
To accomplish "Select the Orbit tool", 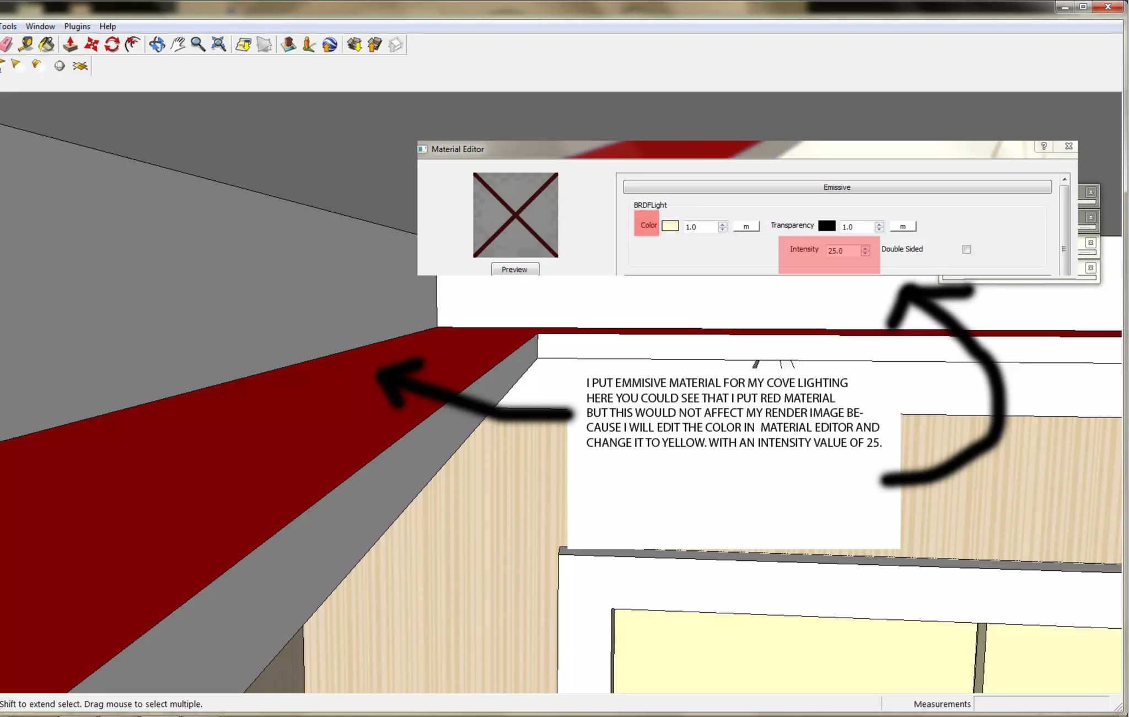I will click(x=157, y=45).
